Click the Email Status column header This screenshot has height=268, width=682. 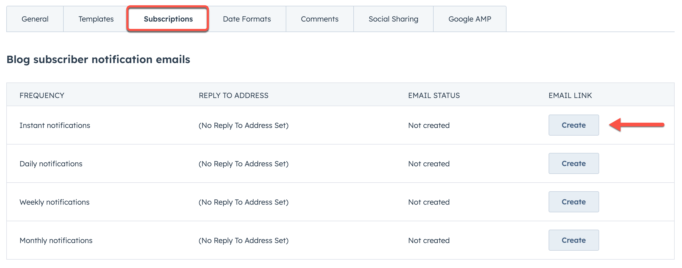pyautogui.click(x=434, y=95)
